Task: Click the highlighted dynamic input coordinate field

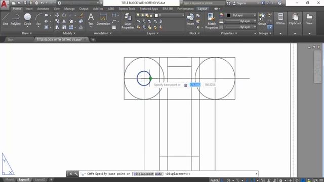Action: [x=195, y=85]
